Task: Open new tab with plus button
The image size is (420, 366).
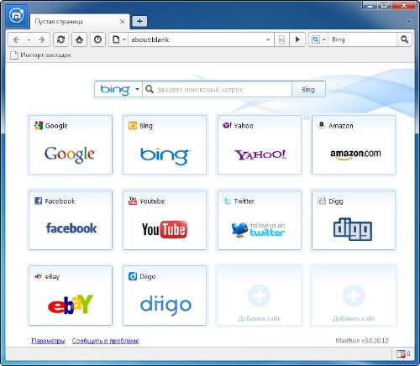Action: point(139,21)
